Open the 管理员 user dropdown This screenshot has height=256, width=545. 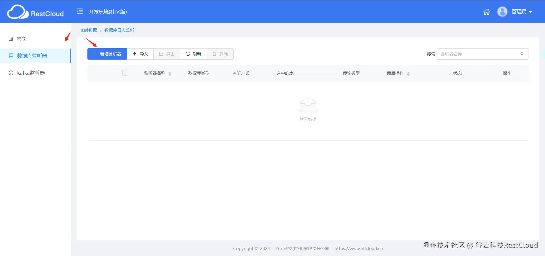point(522,12)
